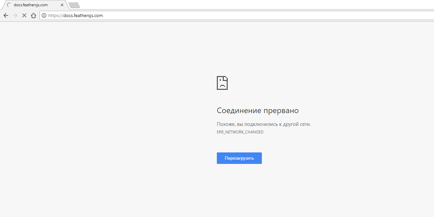Viewport: 434px width, 217px height.
Task: Click the blue Перезагрузить reload button
Action: click(239, 158)
